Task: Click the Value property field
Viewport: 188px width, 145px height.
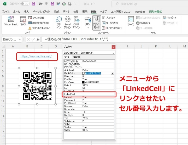Action: (x=98, y=124)
